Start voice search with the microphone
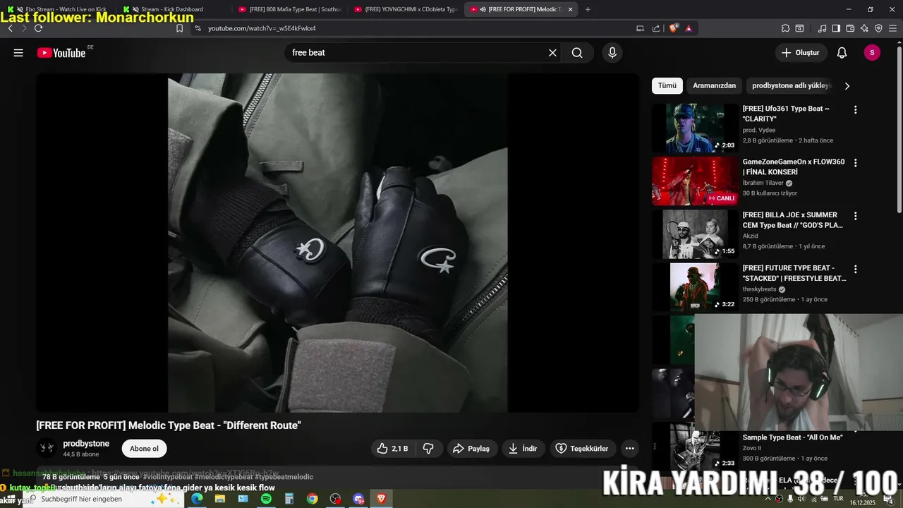Viewport: 903px width, 508px height. click(x=612, y=53)
